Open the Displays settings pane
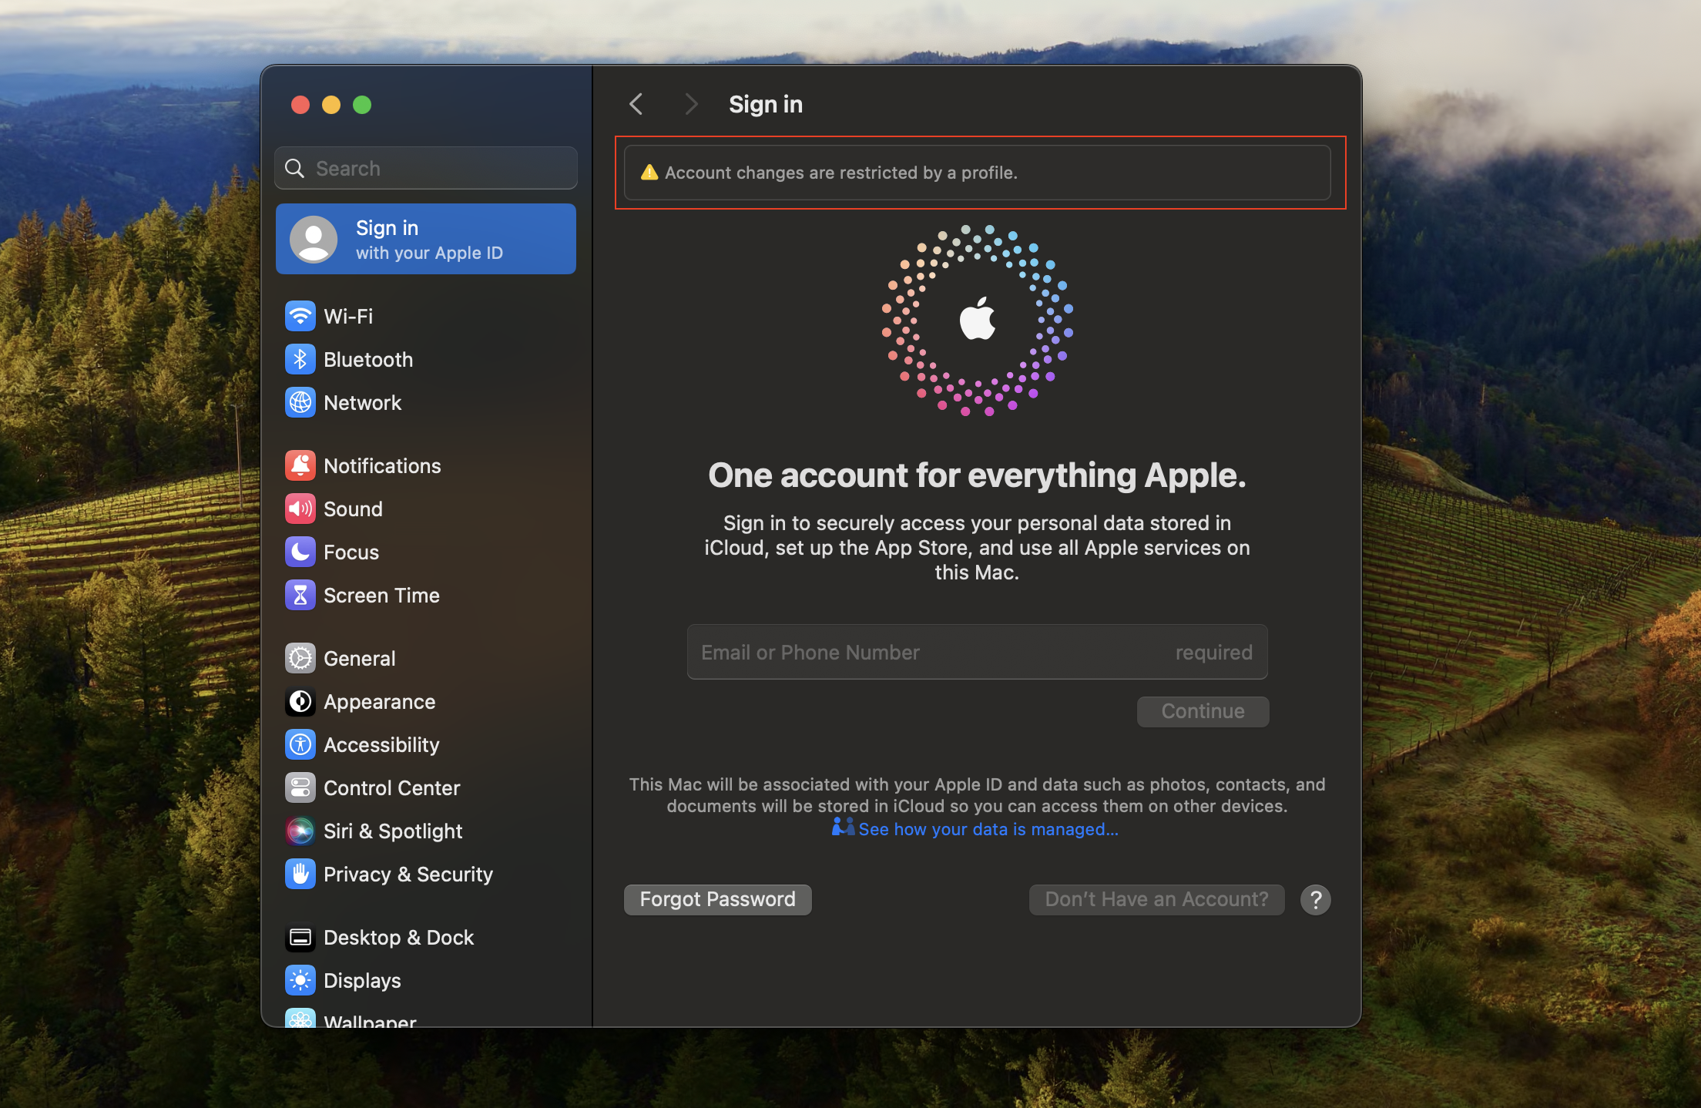The height and width of the screenshot is (1108, 1701). [426, 980]
